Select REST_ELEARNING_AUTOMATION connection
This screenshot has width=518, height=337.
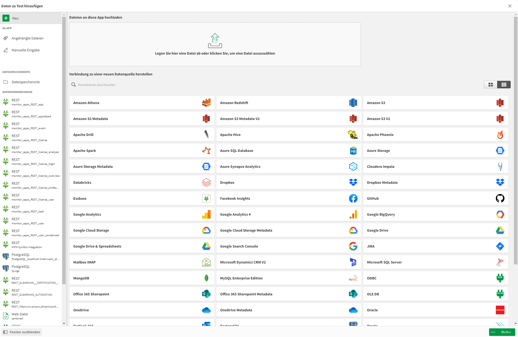point(31,292)
